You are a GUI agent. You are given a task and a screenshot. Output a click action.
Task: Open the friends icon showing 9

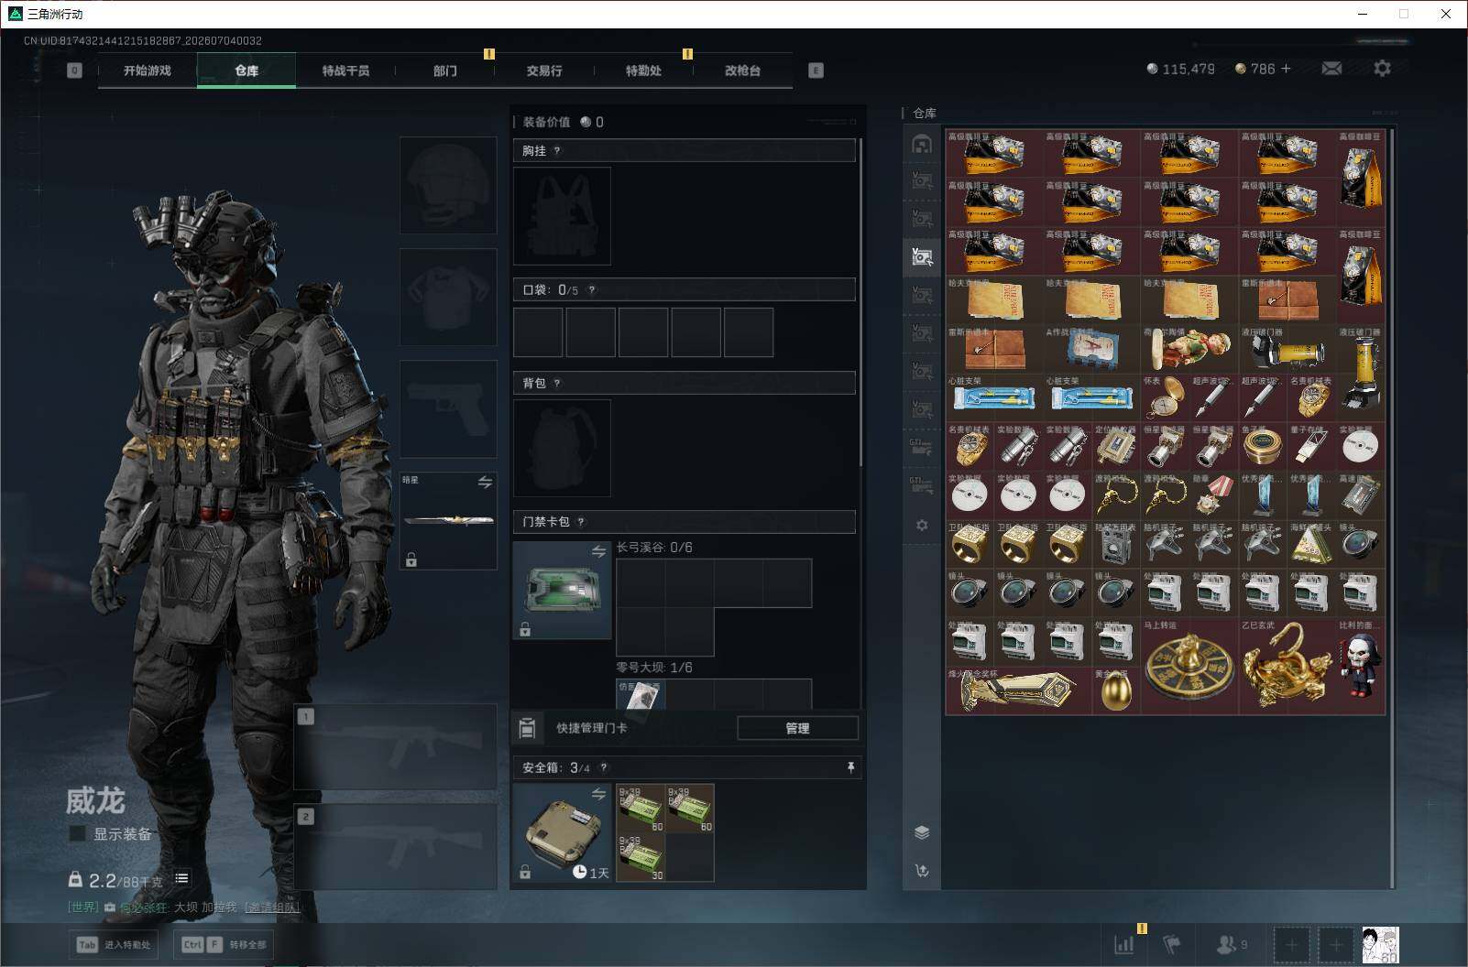point(1231,944)
